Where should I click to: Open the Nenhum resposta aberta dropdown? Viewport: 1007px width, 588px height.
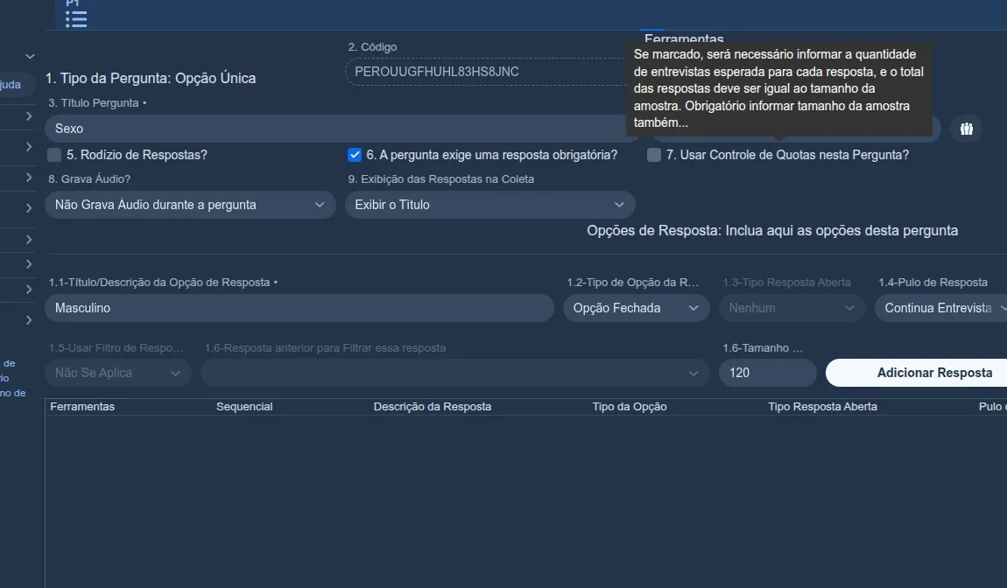tap(792, 308)
